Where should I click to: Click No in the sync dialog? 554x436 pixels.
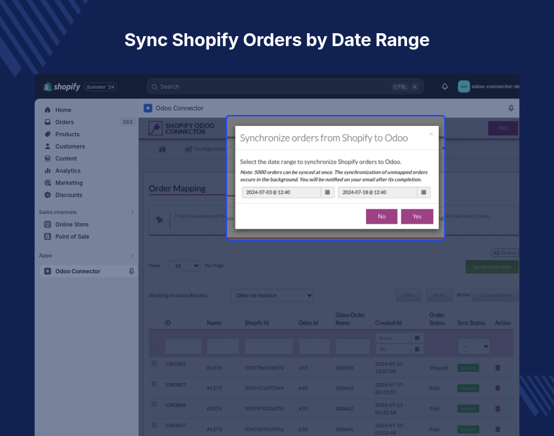(381, 217)
